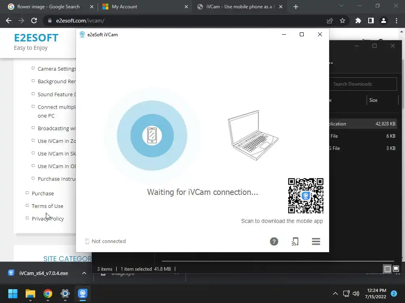Click Chrome's forward navigation arrow

[x=21, y=21]
